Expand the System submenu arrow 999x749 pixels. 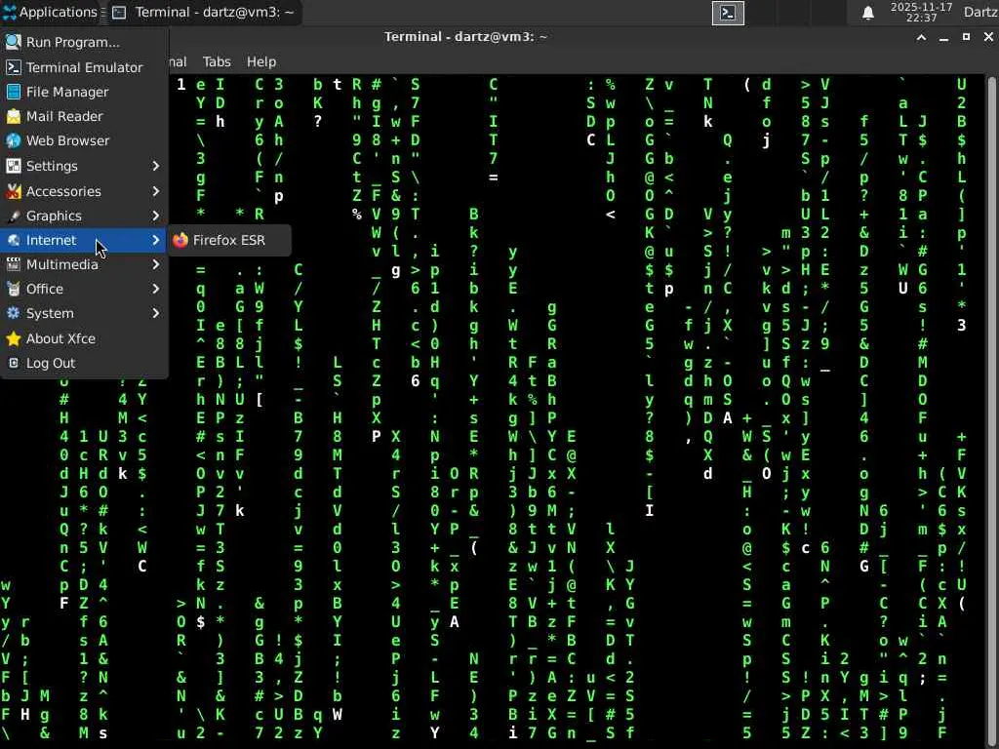pyautogui.click(x=155, y=313)
